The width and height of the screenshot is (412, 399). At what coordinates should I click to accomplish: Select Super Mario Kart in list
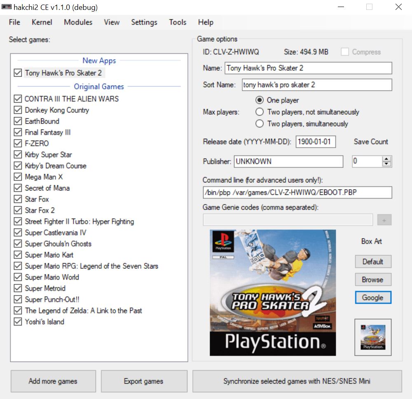(x=49, y=255)
